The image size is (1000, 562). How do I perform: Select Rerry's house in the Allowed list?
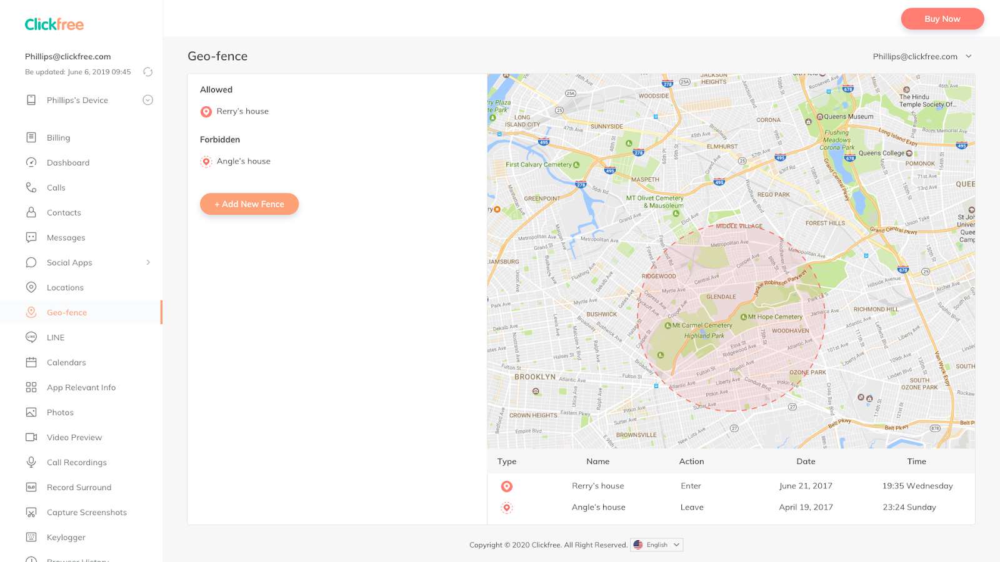242,111
